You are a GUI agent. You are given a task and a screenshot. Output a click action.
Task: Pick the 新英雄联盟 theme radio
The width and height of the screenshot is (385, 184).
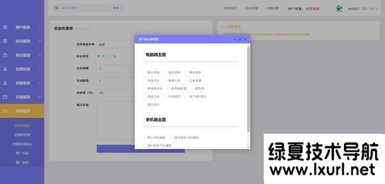(168, 89)
